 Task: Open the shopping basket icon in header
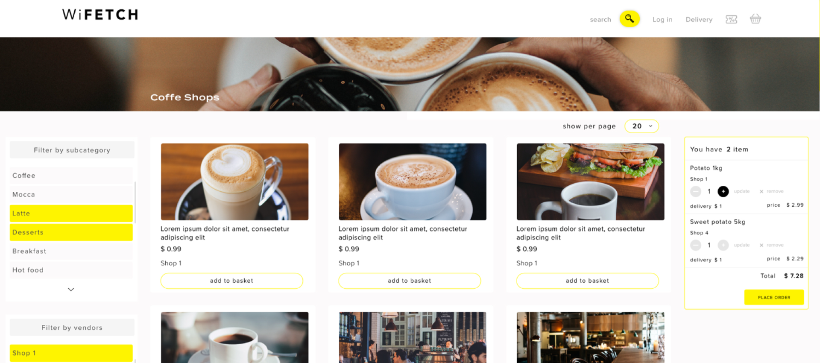click(x=755, y=19)
